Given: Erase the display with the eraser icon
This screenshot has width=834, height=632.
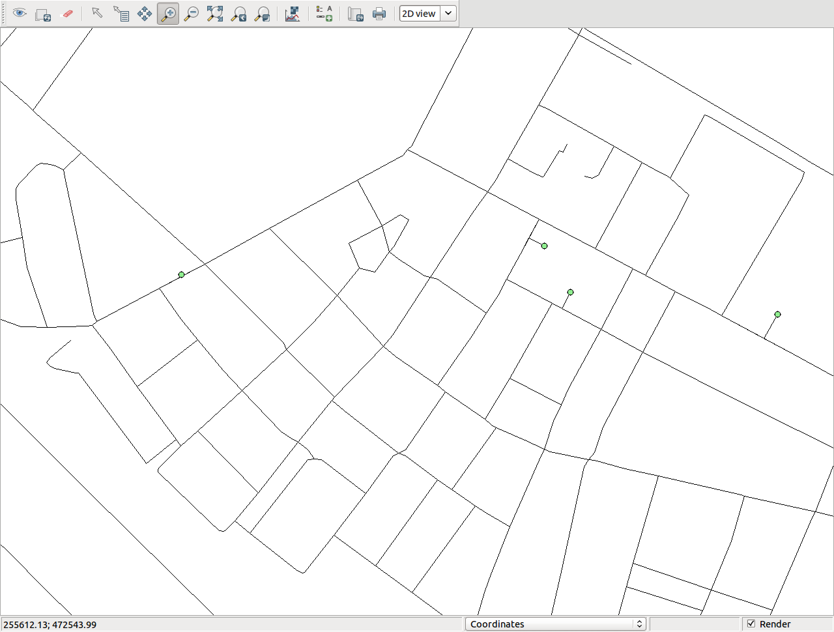Looking at the screenshot, I should (66, 14).
